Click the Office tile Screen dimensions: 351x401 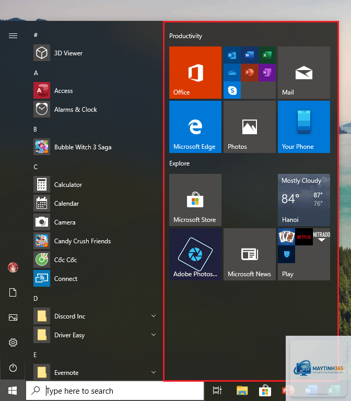click(195, 73)
